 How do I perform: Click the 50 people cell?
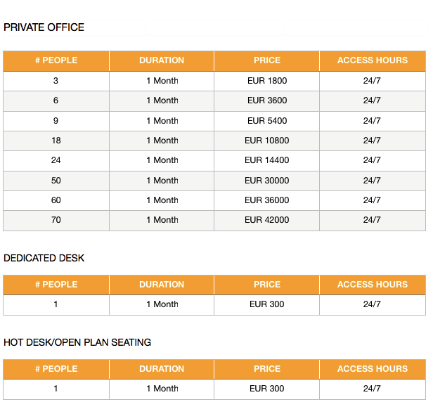click(x=56, y=181)
